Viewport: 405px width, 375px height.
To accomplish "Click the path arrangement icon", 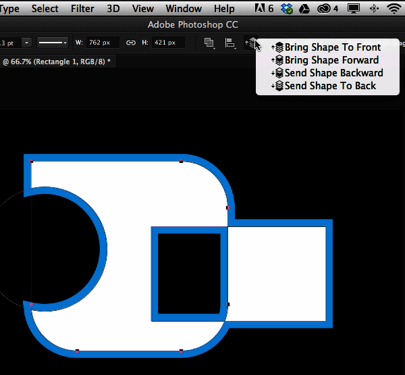I will (x=251, y=43).
